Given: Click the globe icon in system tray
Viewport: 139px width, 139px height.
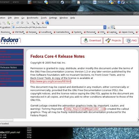Looking at the screenshot, I should point(123,2).
